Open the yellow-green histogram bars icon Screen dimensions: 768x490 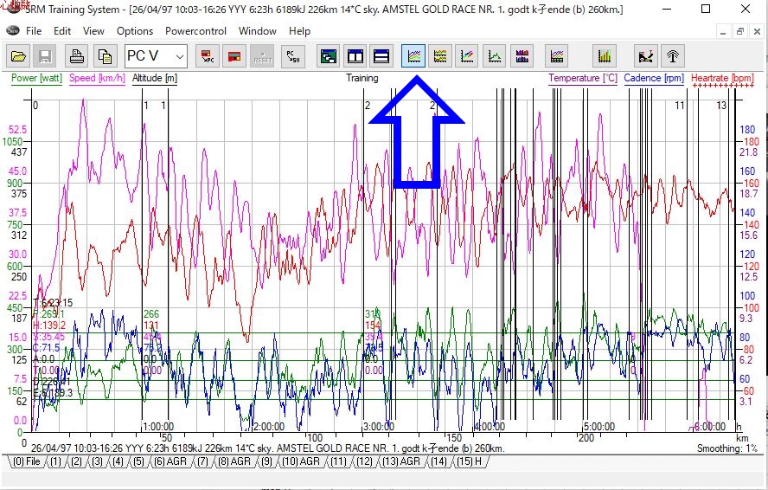605,56
